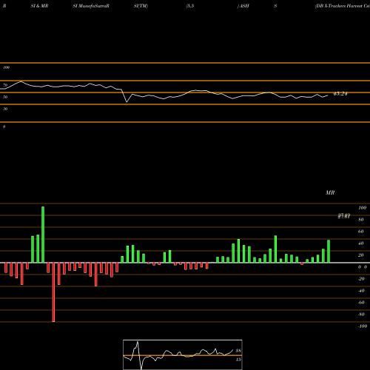Viewport: 370px width, 370px height.
Task: Click the 70 level label on RSI axis
Action: pos(5,85)
